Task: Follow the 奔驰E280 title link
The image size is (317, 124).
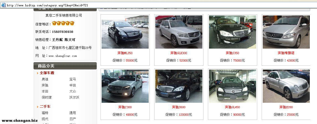Action: [x=286, y=107]
